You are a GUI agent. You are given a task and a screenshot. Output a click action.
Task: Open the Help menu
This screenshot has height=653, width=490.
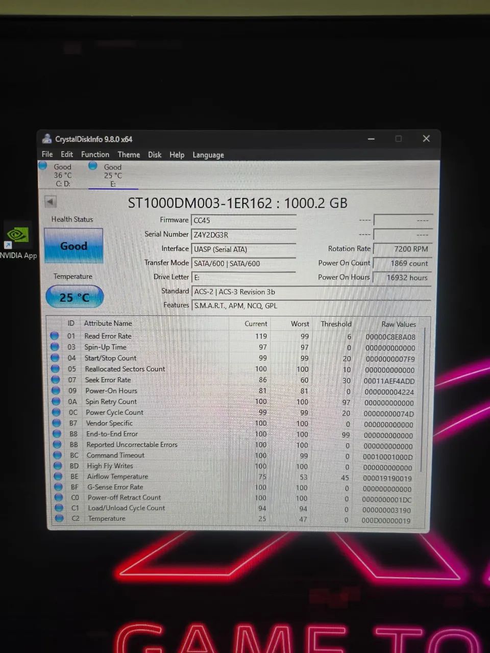177,155
